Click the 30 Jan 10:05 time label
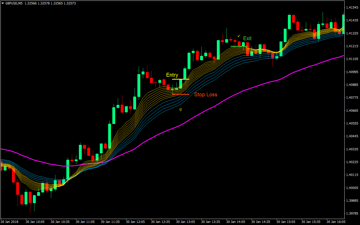The height and width of the screenshot is (225, 360). 35,222
